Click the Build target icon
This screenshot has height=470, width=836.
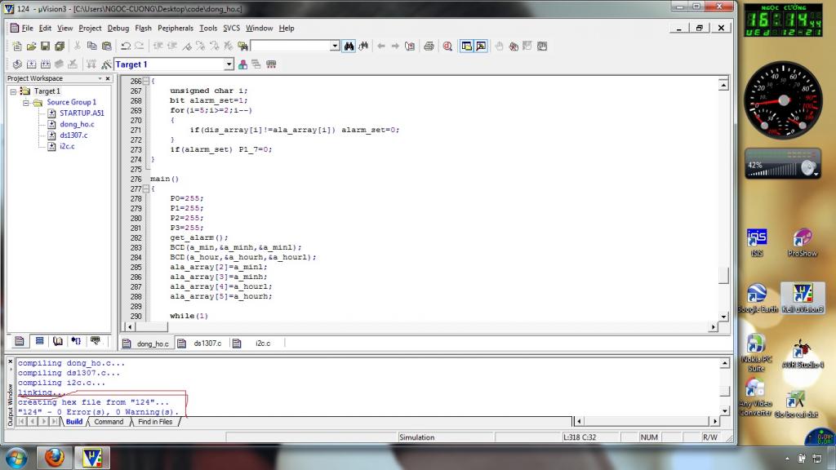[32, 64]
